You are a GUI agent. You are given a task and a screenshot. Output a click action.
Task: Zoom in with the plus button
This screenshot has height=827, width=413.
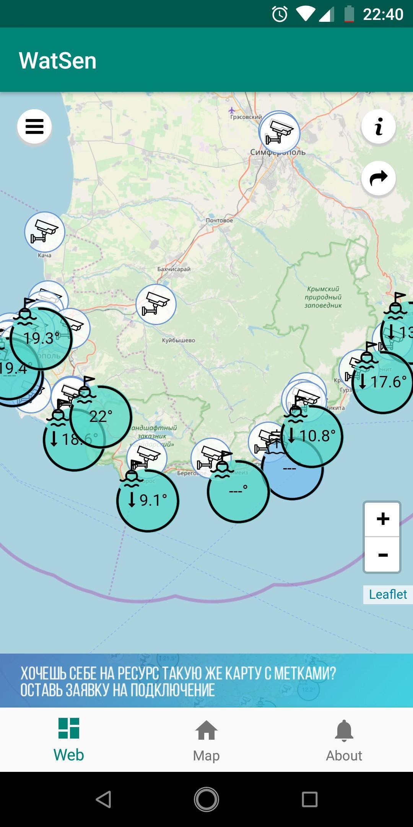pos(382,519)
